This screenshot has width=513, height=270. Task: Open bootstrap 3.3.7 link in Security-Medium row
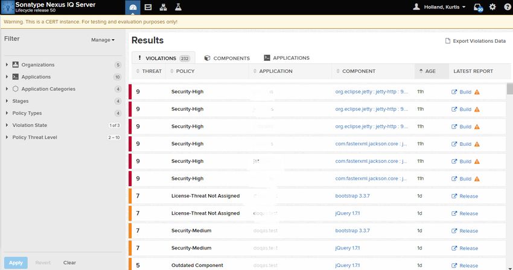[352, 231]
